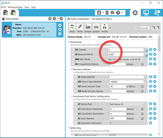Load Default firmware settings

(88, 28)
